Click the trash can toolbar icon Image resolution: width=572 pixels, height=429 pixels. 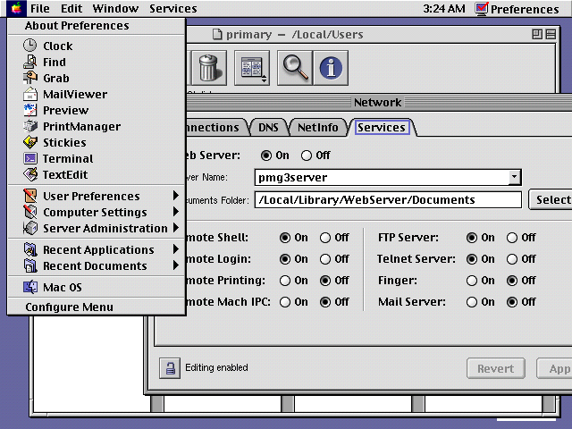[207, 68]
